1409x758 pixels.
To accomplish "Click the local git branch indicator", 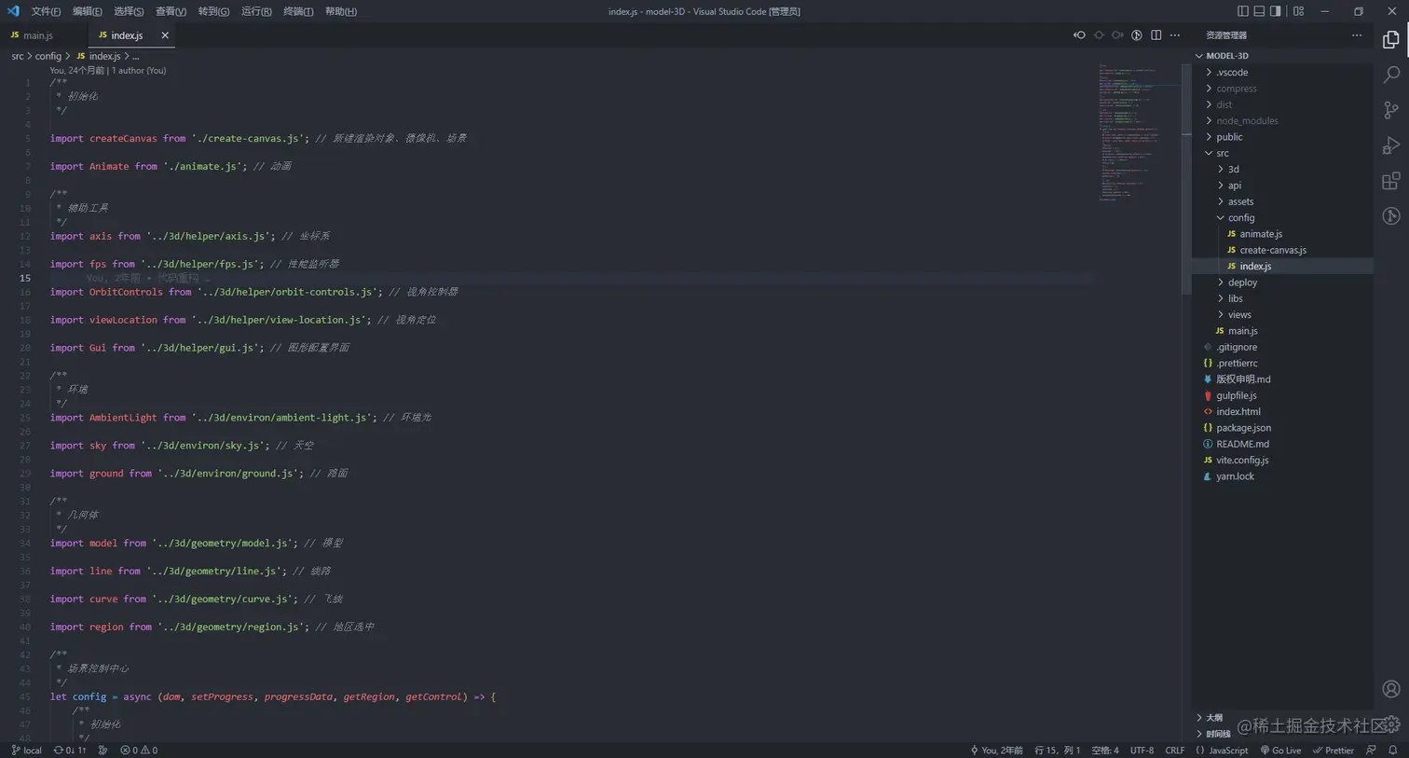I will [27, 751].
